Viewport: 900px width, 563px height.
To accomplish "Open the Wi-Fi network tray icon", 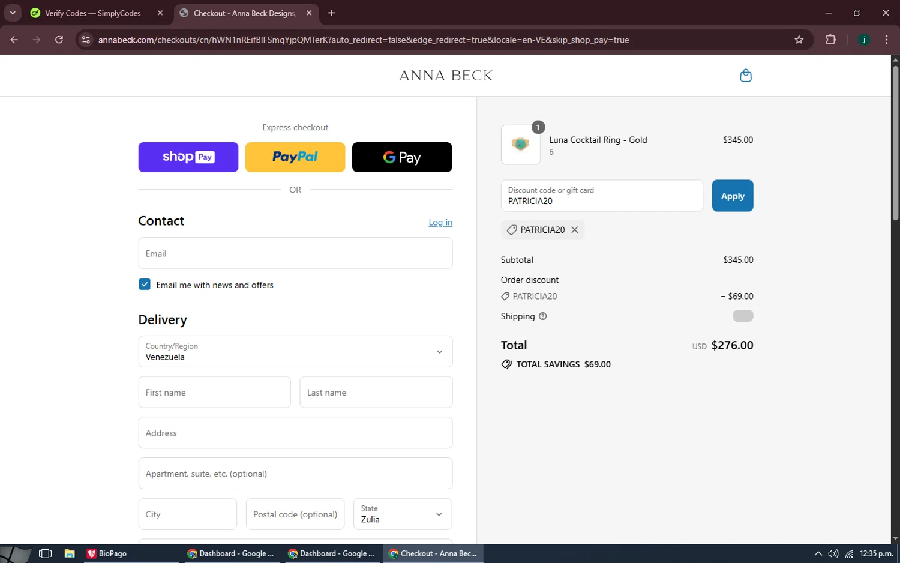I will click(x=849, y=553).
